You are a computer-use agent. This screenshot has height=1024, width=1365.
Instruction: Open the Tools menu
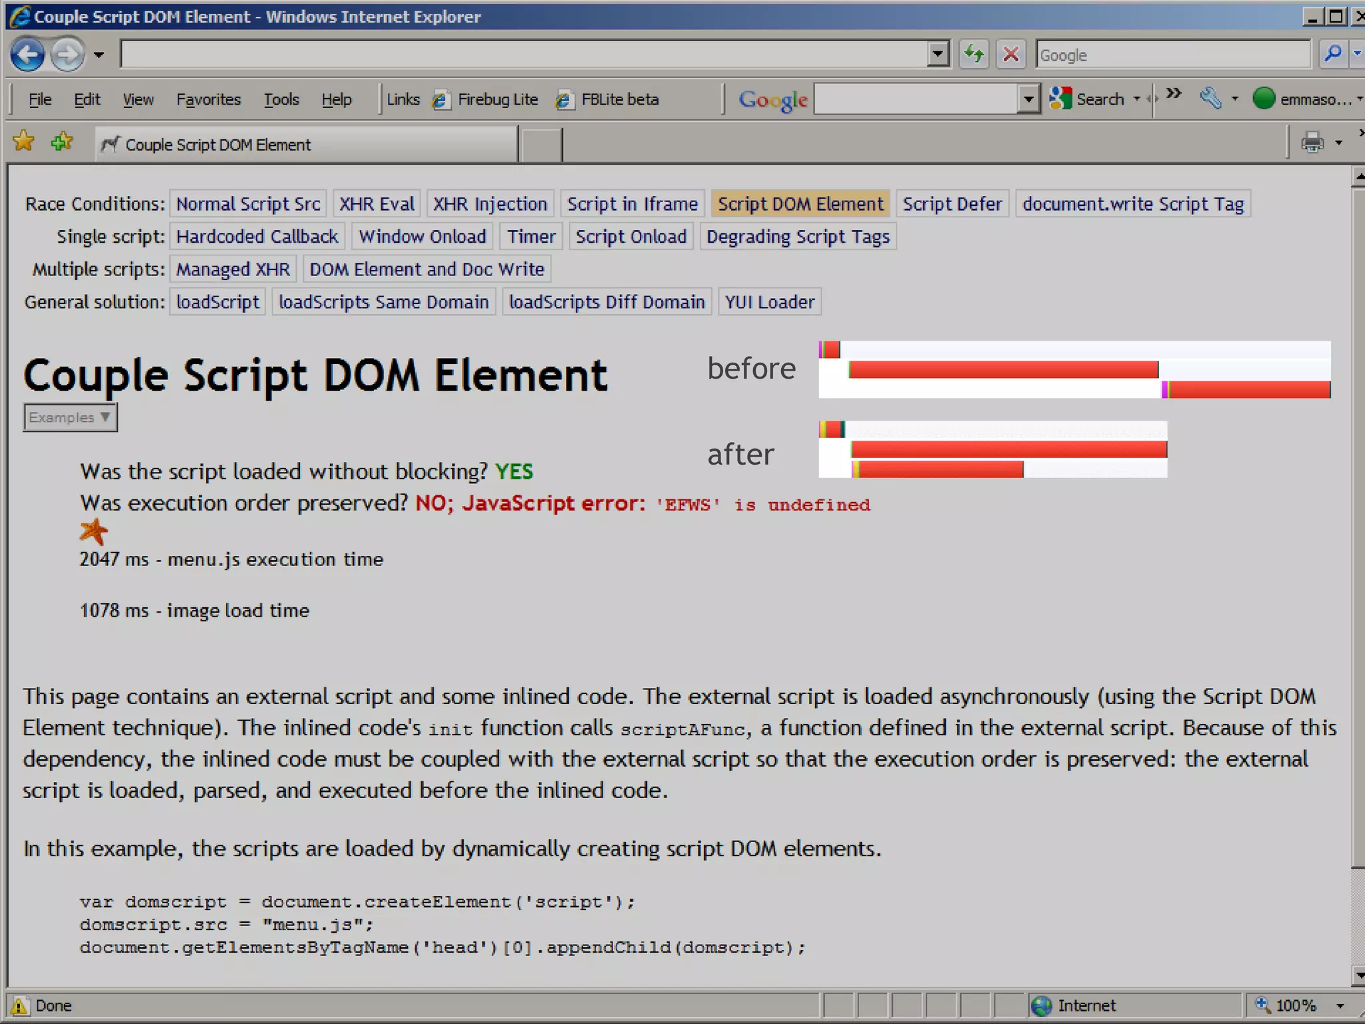point(281,99)
